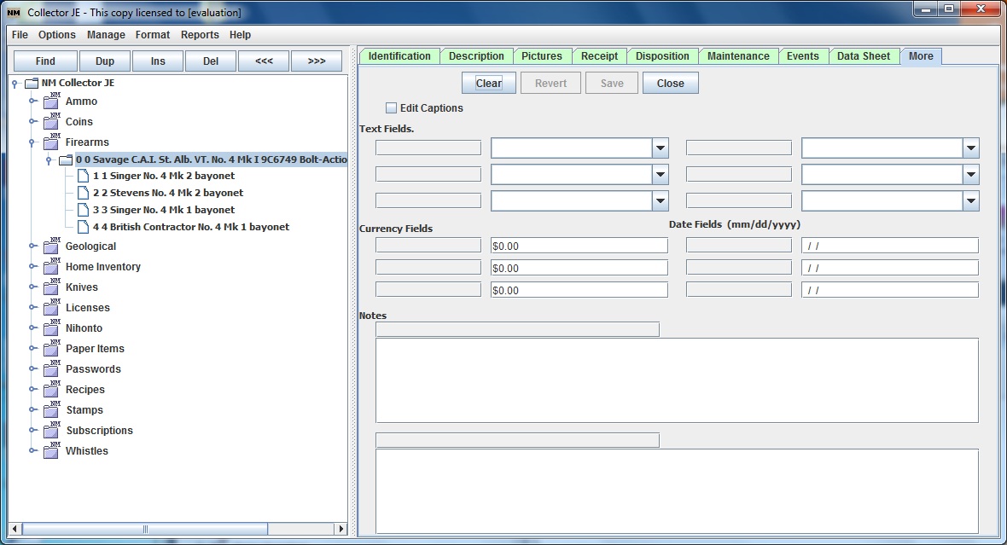Enable the Edit Captions checkbox
Viewport: 1007px width, 545px height.
(x=392, y=108)
